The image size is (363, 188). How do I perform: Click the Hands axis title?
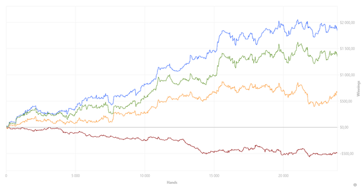(x=172, y=182)
